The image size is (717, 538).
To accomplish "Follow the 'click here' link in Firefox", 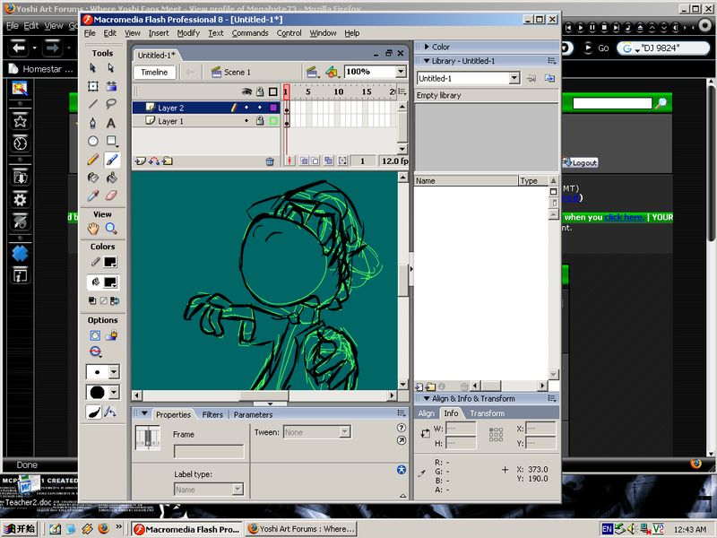I will (624, 217).
